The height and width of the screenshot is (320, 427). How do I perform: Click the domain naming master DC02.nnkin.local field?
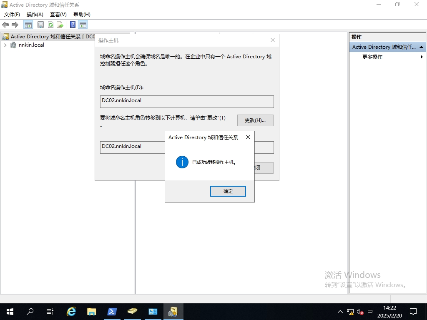pos(187,101)
